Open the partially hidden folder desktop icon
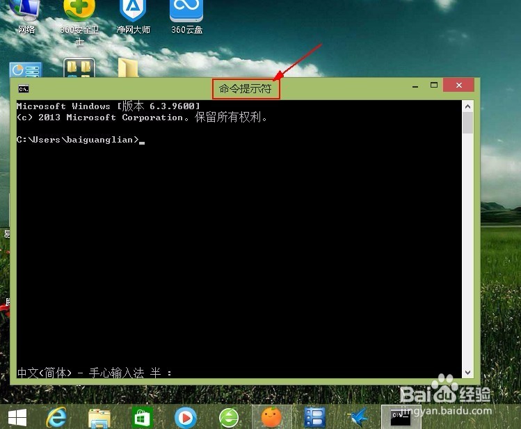521x429 pixels. pyautogui.click(x=128, y=67)
